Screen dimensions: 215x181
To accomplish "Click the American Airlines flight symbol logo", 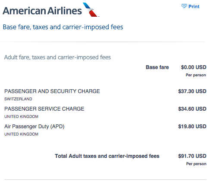I will tap(91, 9).
